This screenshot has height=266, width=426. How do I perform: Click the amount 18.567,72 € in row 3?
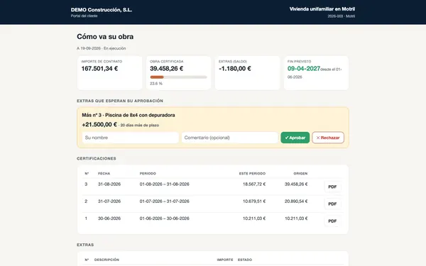[x=254, y=184]
